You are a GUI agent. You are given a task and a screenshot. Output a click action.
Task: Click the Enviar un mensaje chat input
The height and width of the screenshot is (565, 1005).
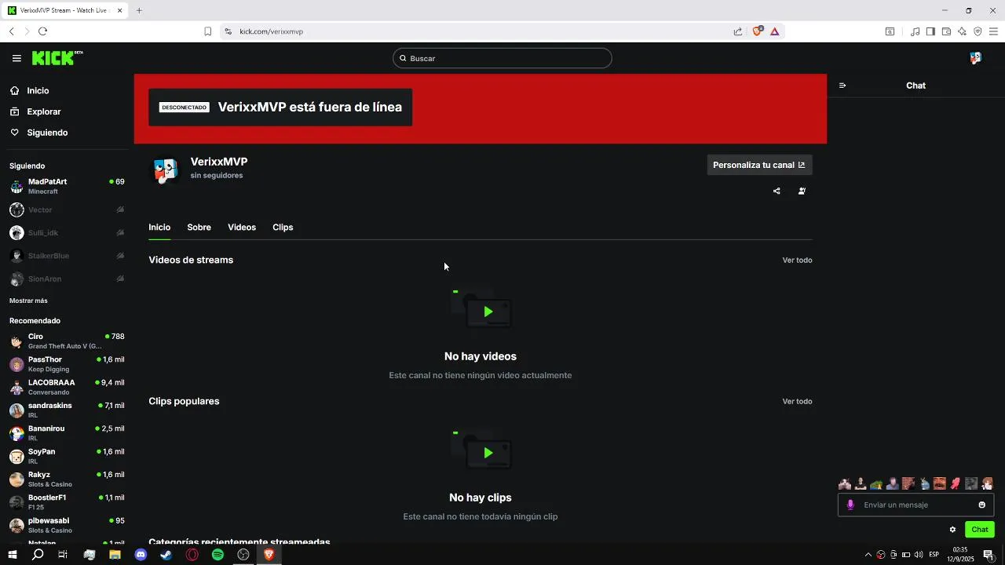tap(917, 505)
